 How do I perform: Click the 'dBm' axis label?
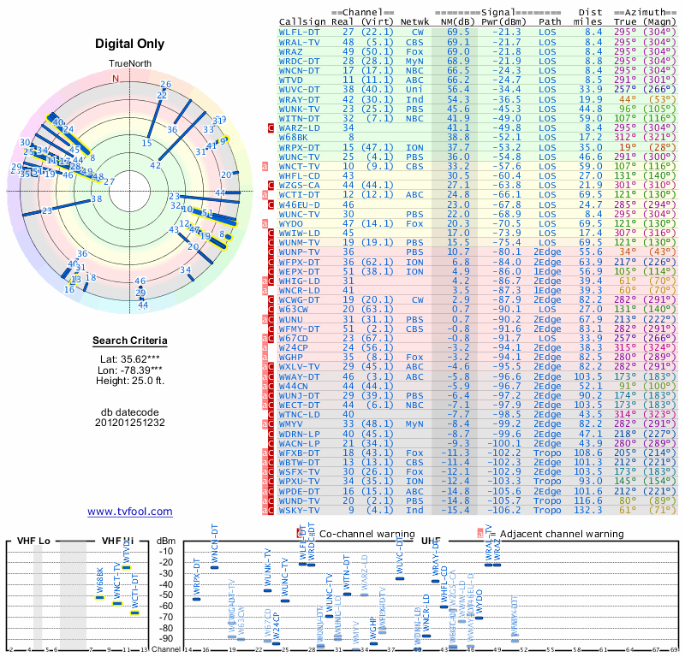click(166, 542)
